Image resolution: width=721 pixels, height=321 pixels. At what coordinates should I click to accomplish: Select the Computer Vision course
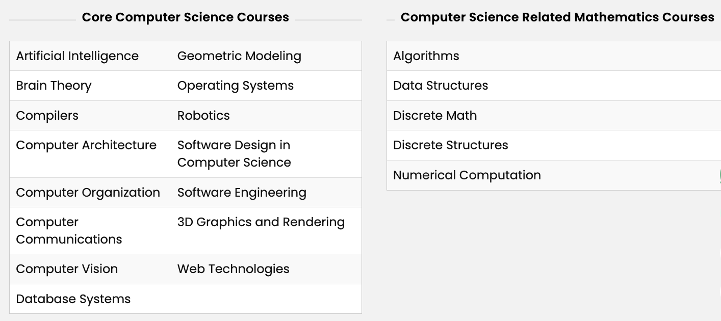coord(67,269)
